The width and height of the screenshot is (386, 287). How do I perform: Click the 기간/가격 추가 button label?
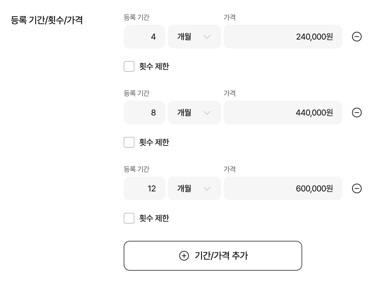coord(221,256)
